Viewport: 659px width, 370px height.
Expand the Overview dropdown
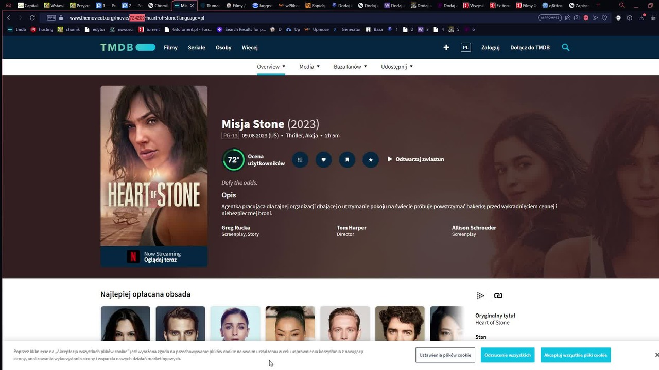click(x=271, y=67)
